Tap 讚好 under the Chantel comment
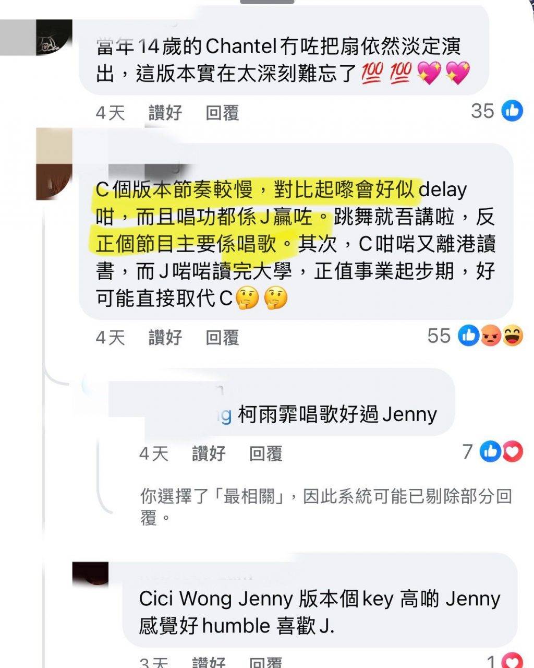 coord(165,112)
